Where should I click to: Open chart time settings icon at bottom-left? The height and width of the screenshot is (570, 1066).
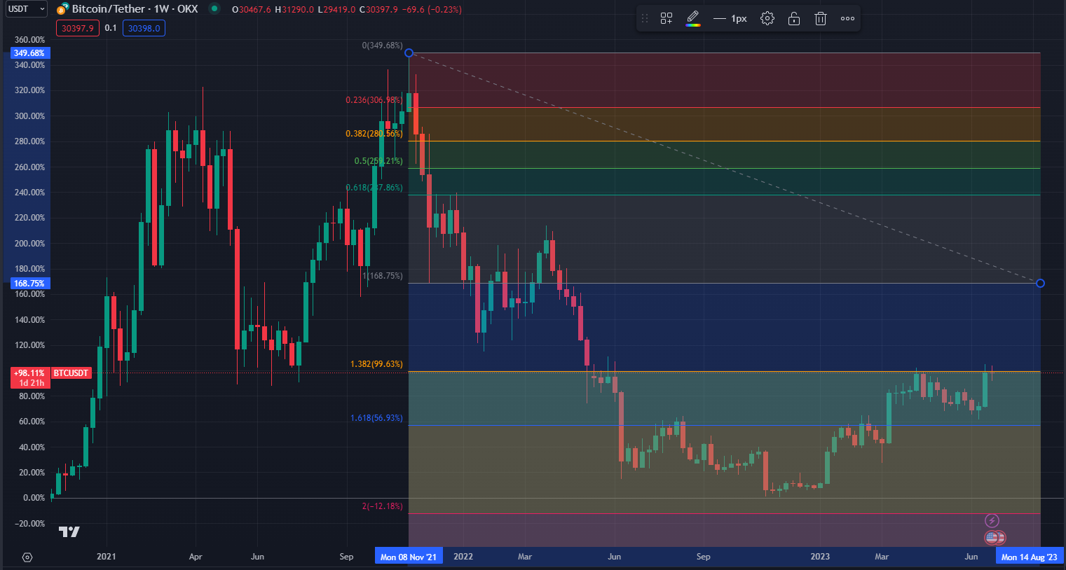click(x=27, y=557)
